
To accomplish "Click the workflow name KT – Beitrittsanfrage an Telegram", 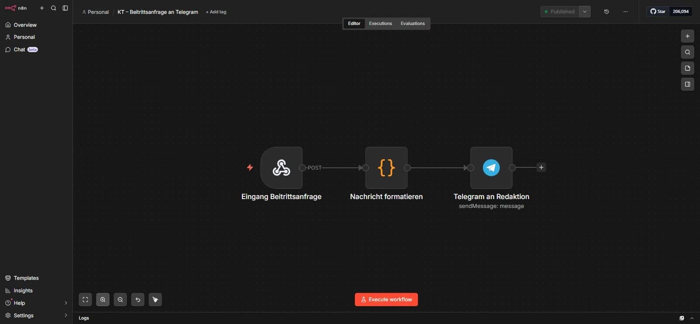I will [x=158, y=12].
